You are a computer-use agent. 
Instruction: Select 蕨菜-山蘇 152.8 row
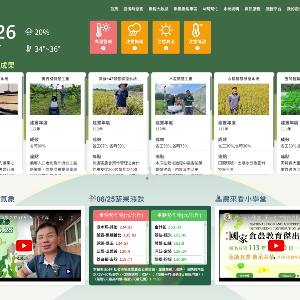point(178,243)
